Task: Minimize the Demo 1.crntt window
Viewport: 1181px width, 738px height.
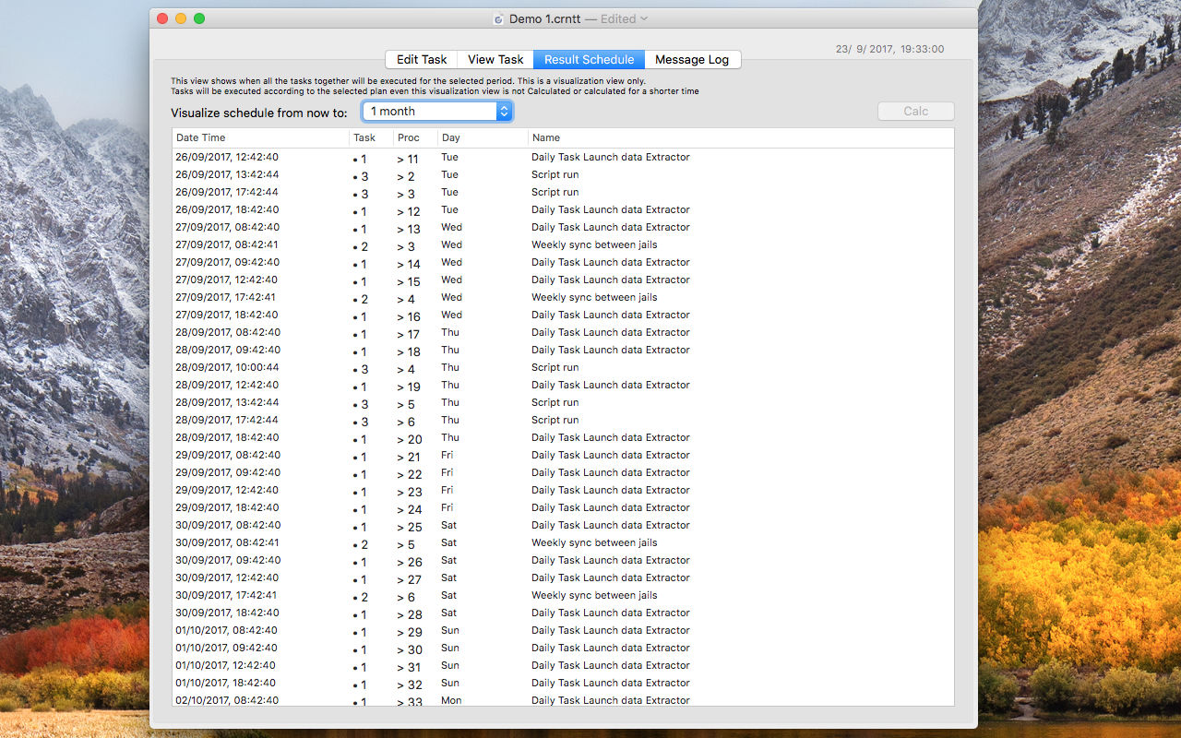Action: pos(181,18)
